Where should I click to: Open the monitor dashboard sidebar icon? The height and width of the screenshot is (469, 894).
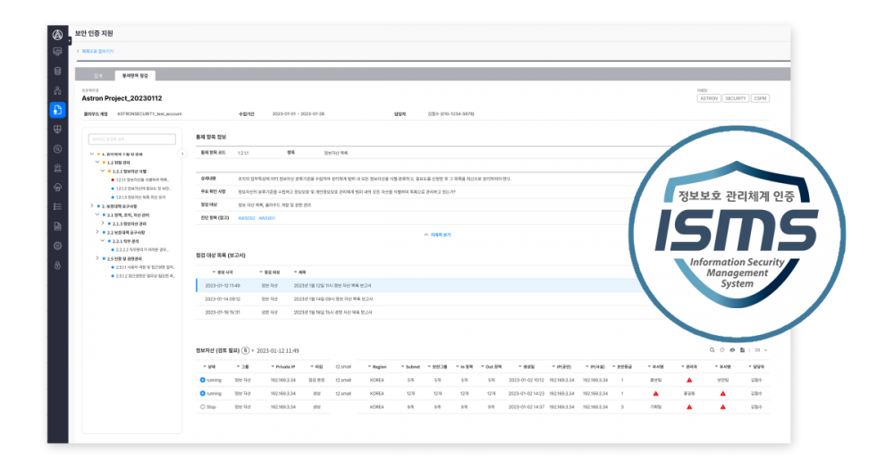click(57, 52)
